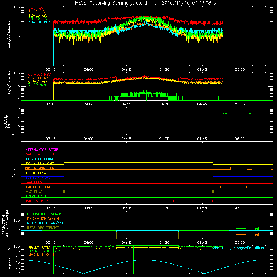
Task: Click the 05:00 tick of the Flags panel
Action: point(240,208)
